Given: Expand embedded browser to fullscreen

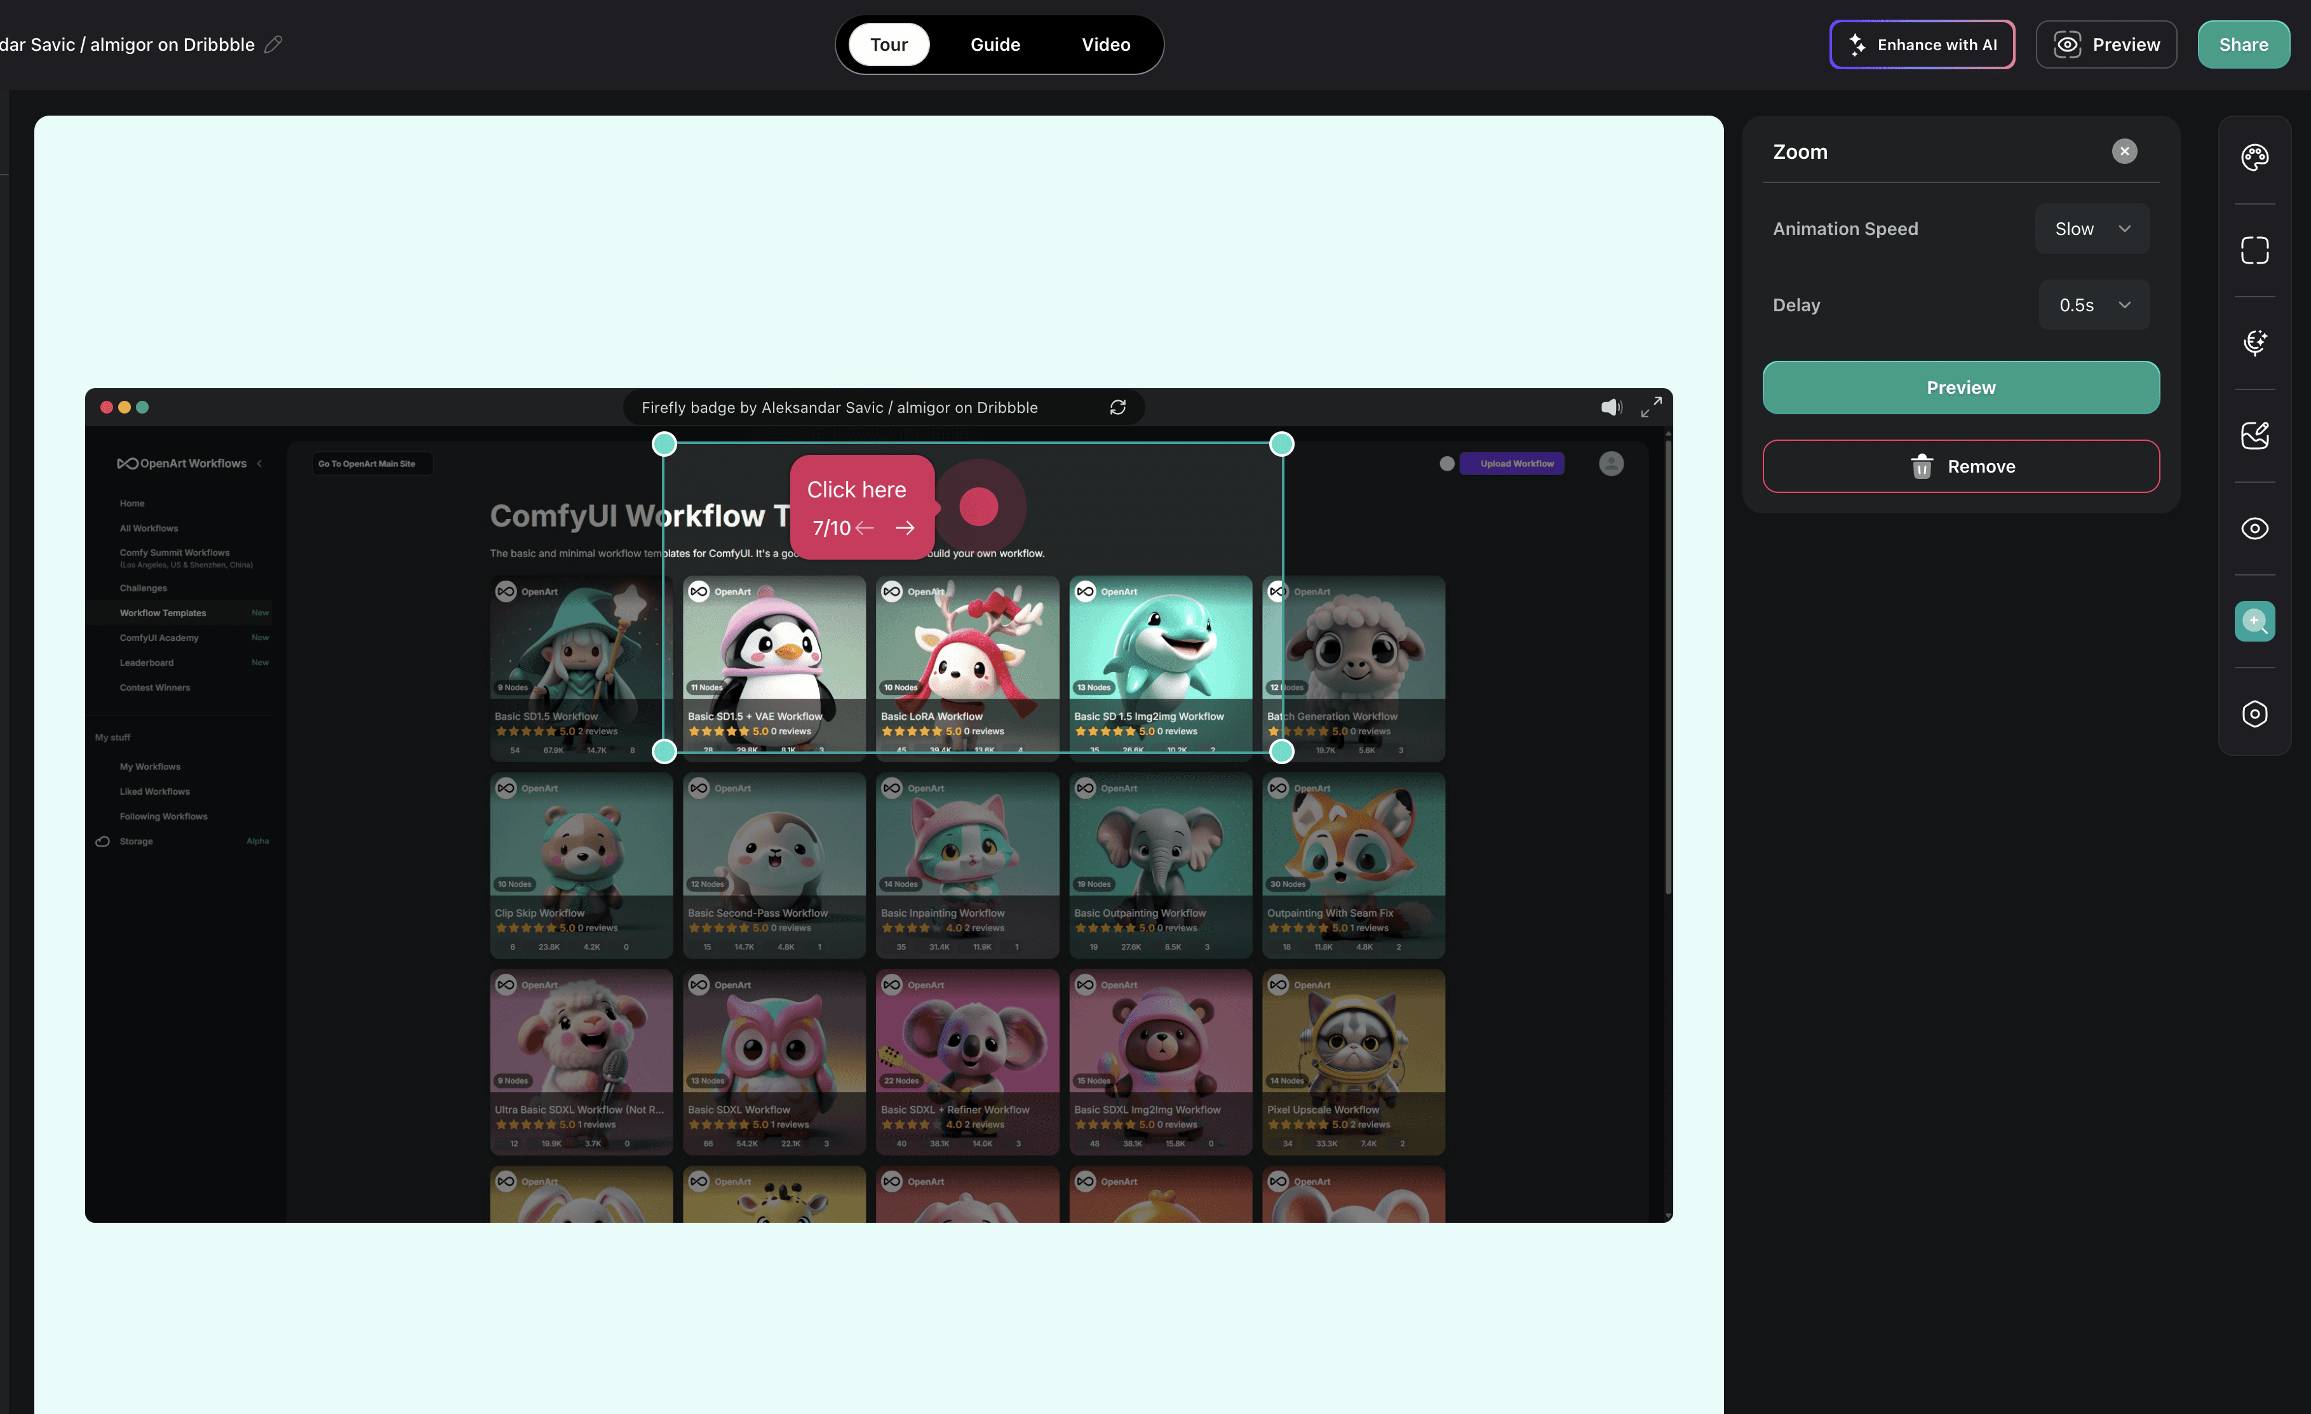Looking at the screenshot, I should tap(1651, 407).
